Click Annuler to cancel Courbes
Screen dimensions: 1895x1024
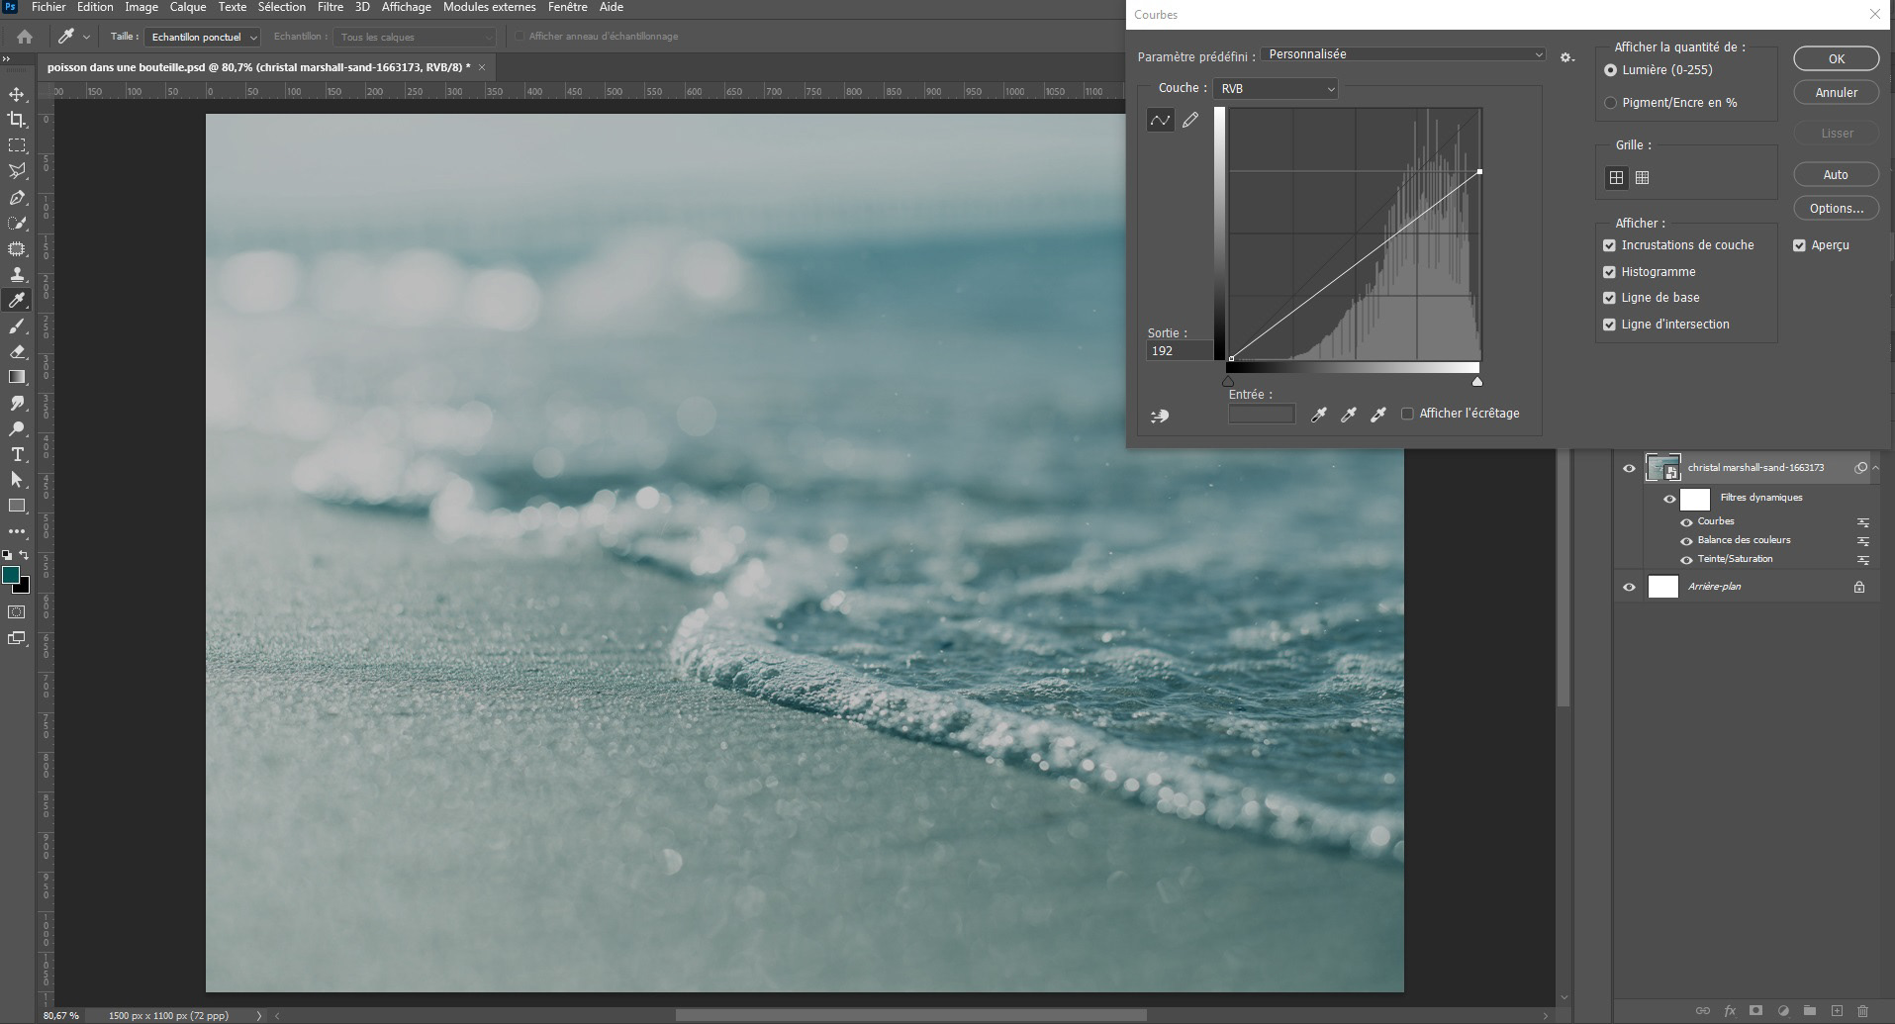click(1836, 92)
